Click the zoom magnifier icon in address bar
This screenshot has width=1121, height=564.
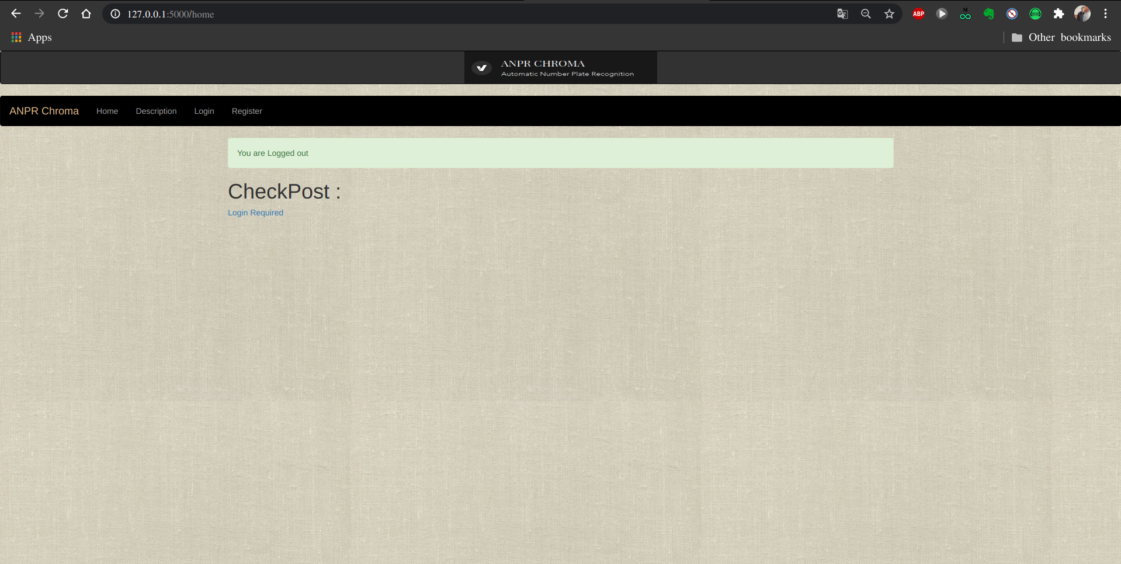[866, 14]
